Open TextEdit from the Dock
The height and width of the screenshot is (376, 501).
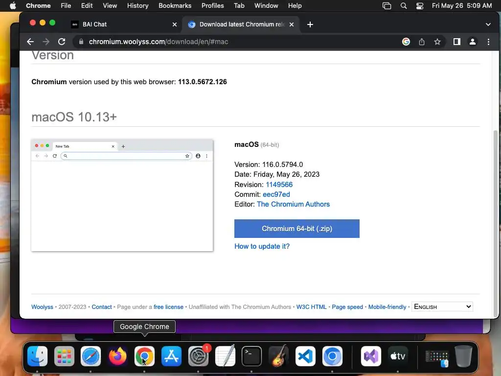pos(225,356)
